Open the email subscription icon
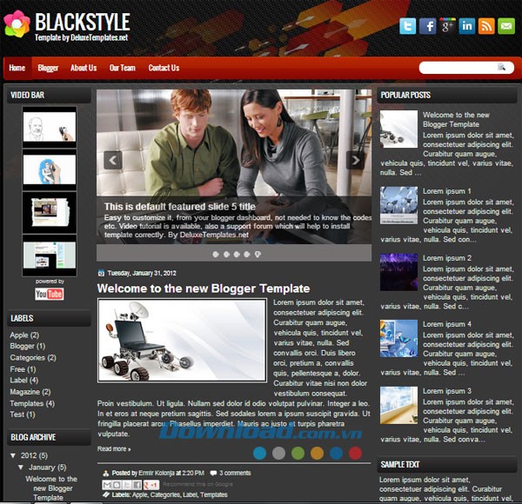This screenshot has height=504, width=522. pos(506,26)
